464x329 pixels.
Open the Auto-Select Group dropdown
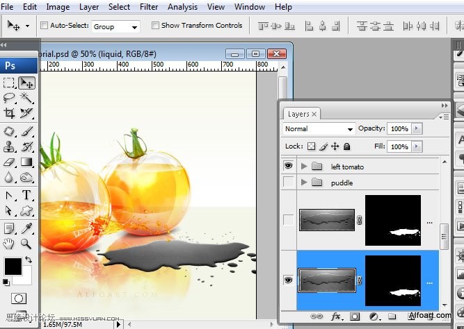click(x=115, y=26)
